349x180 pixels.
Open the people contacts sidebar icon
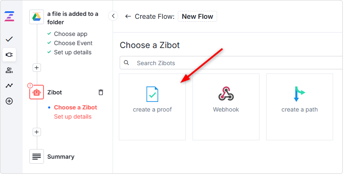pos(9,71)
